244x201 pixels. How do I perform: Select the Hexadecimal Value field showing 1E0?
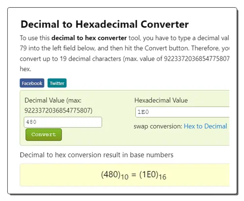pyautogui.click(x=182, y=112)
